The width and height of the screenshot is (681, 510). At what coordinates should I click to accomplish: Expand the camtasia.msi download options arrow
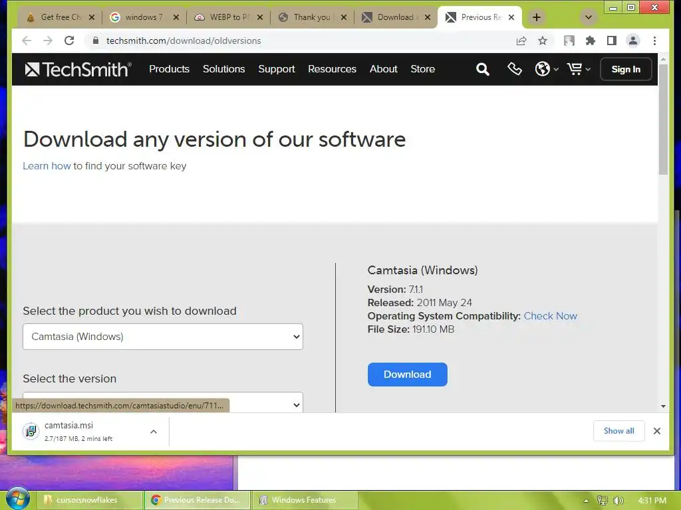(x=154, y=432)
